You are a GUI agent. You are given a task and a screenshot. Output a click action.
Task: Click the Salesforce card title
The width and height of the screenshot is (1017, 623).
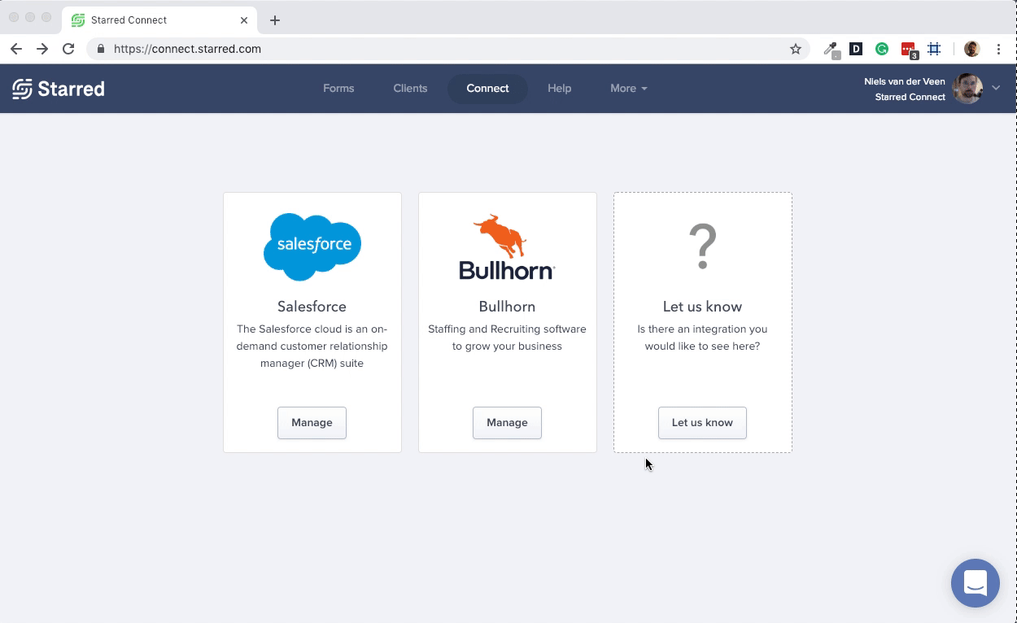click(312, 307)
